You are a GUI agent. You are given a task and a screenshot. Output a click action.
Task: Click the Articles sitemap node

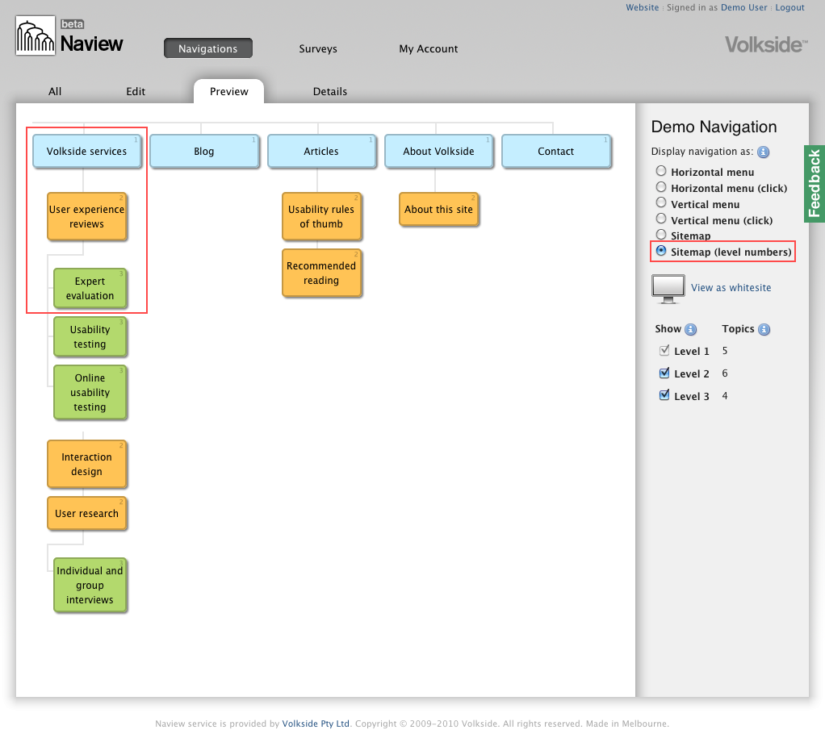tap(321, 152)
